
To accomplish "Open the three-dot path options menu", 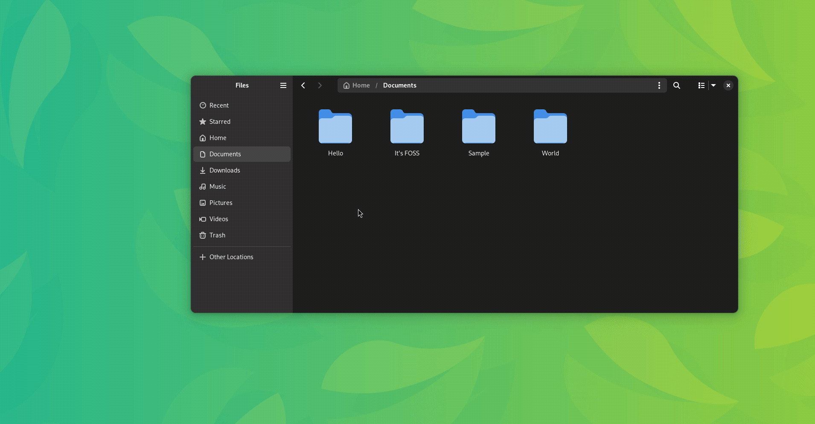I will pos(659,85).
